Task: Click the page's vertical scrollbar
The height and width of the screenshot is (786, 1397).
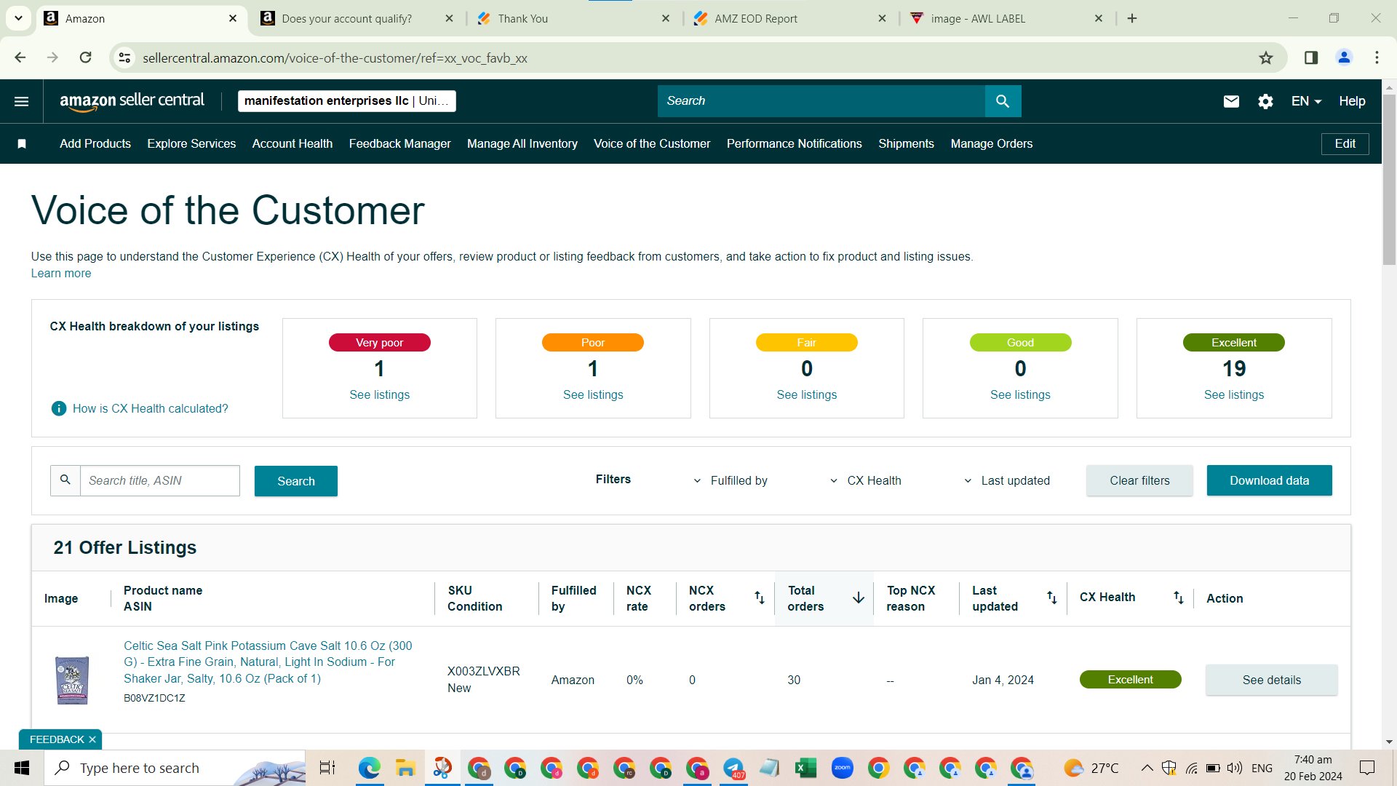Action: [1389, 180]
